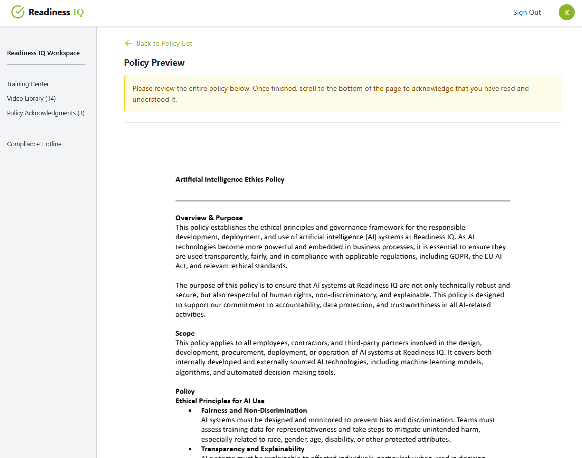The height and width of the screenshot is (458, 582).
Task: Sign out of Readiness IQ
Action: [x=527, y=12]
